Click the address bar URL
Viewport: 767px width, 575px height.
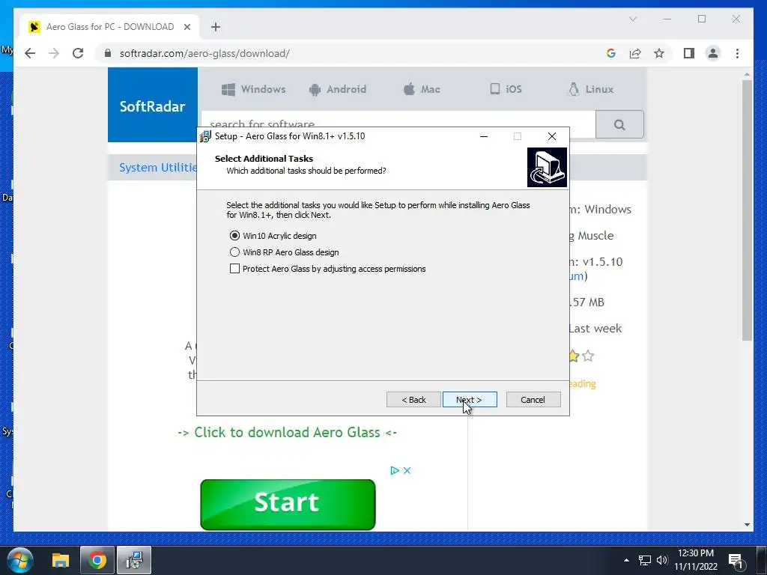(204, 53)
